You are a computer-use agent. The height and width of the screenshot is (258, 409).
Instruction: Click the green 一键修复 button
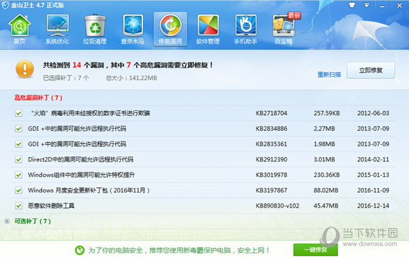316,250
